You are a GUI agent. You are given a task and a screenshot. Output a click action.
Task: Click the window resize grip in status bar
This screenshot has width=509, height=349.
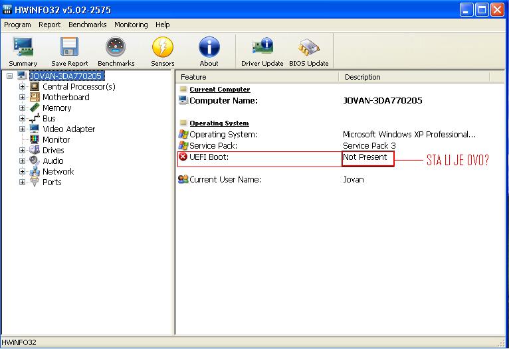point(502,342)
